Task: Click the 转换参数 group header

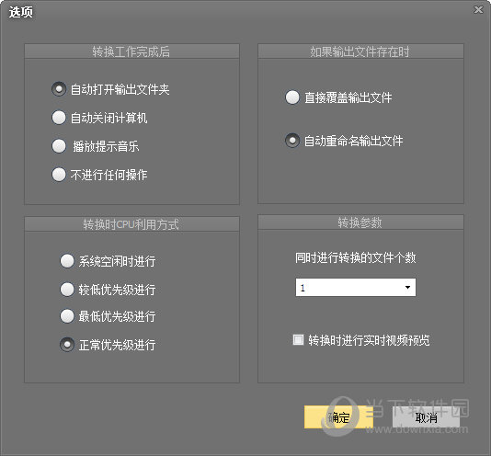Action: (360, 222)
